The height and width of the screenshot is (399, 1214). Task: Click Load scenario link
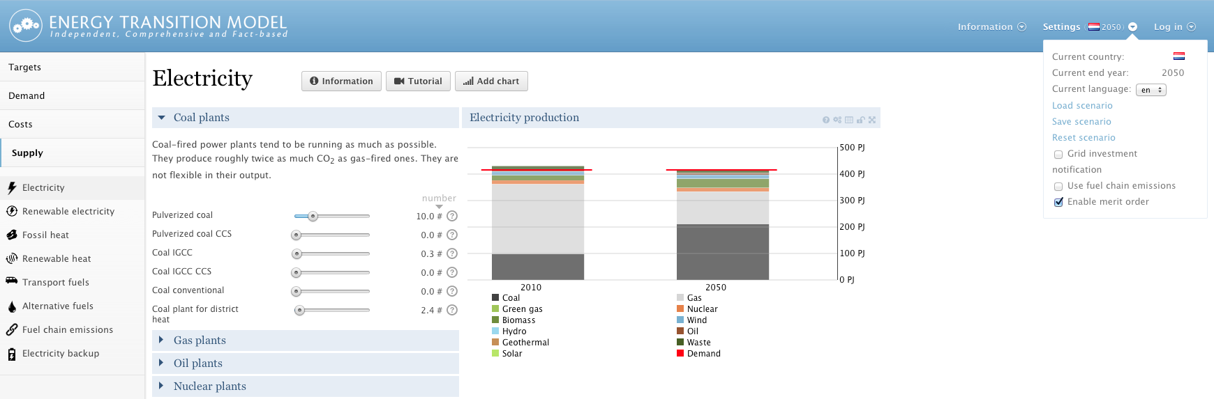click(1082, 105)
